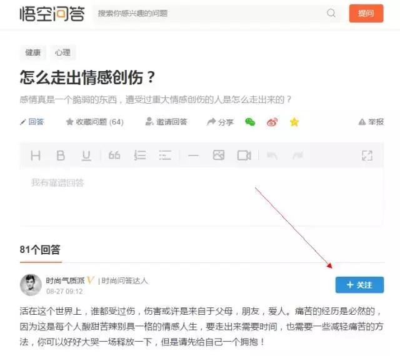The width and height of the screenshot is (400, 356).
Task: Expand the editor to fullscreen
Action: click(367, 156)
